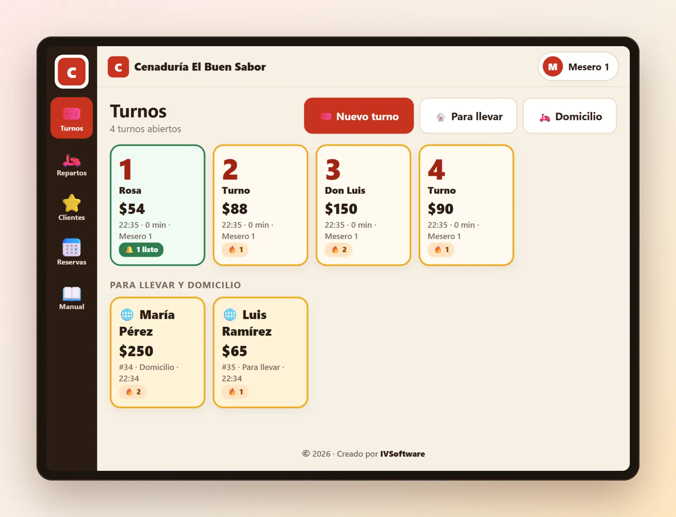Open the Reservas calendar section
676x517 pixels.
pos(71,252)
